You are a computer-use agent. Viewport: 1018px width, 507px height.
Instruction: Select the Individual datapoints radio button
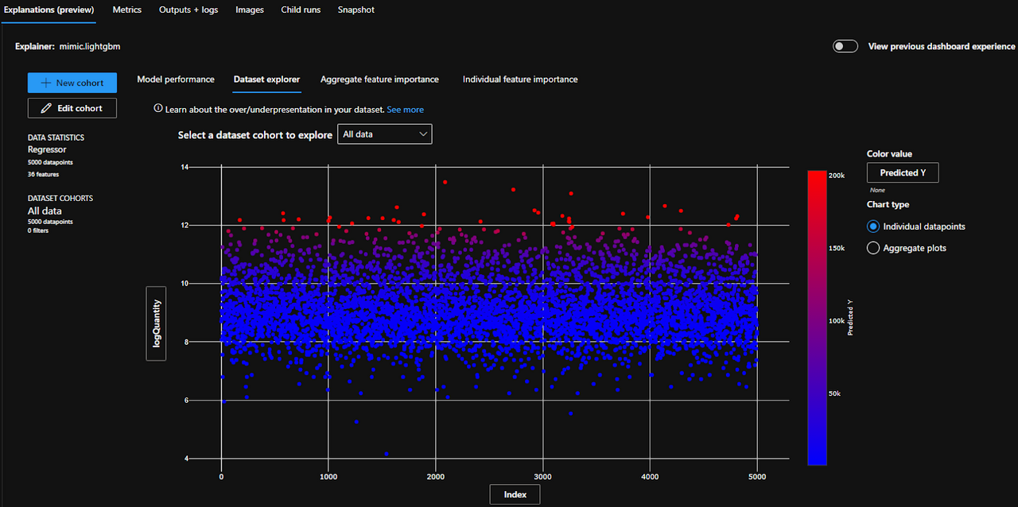(x=873, y=226)
